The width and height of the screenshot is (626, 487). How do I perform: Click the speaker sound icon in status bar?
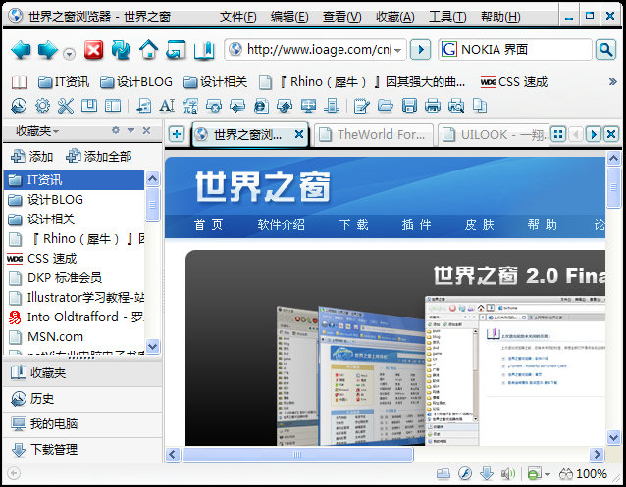click(508, 473)
